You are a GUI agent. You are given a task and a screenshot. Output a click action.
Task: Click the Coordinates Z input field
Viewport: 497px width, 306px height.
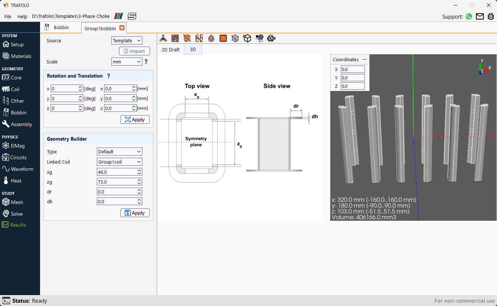coord(353,86)
